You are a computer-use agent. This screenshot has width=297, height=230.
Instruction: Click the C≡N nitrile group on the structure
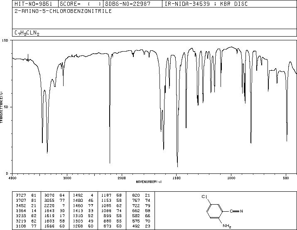pyautogui.click(x=236, y=211)
